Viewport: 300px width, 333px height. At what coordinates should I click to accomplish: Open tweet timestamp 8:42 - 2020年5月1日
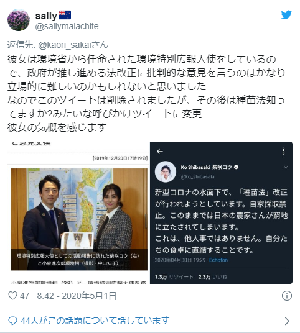pyautogui.click(x=77, y=296)
